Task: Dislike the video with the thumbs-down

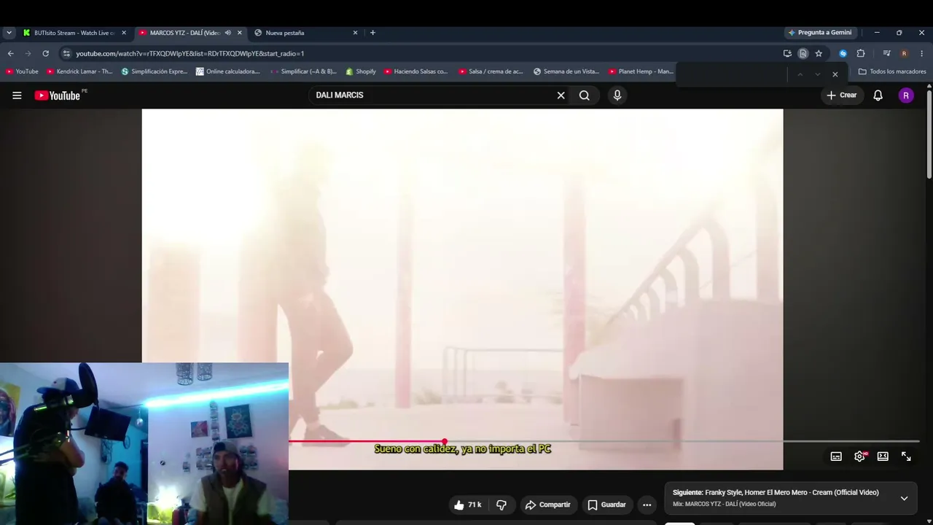Action: pos(501,505)
